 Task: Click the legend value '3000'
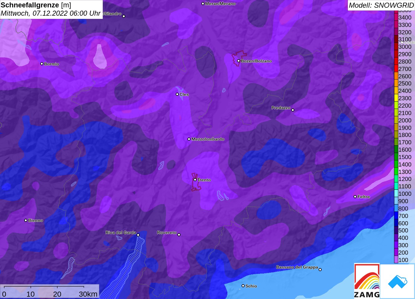(405, 47)
